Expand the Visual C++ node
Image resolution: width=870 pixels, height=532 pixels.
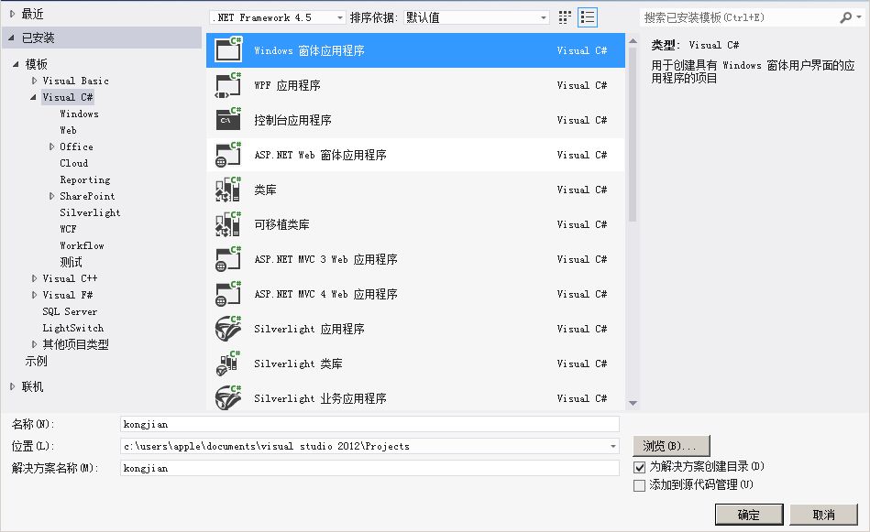coord(35,278)
